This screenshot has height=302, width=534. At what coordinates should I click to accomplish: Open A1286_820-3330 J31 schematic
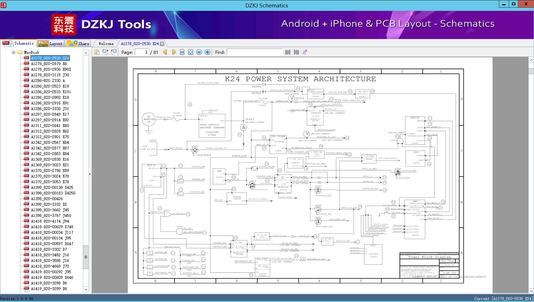(x=50, y=109)
